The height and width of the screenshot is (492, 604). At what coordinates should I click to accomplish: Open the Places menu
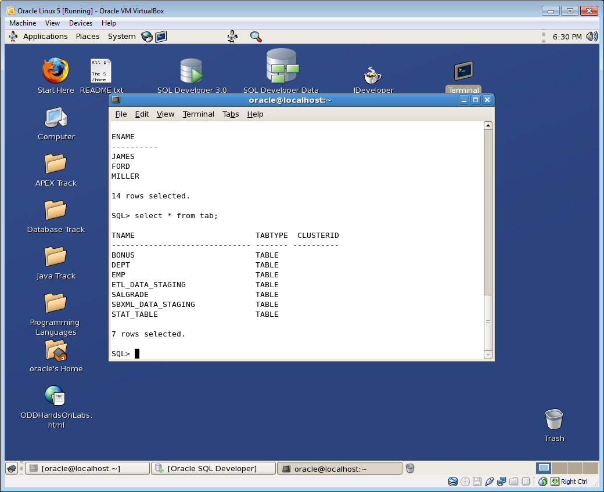pyautogui.click(x=88, y=37)
